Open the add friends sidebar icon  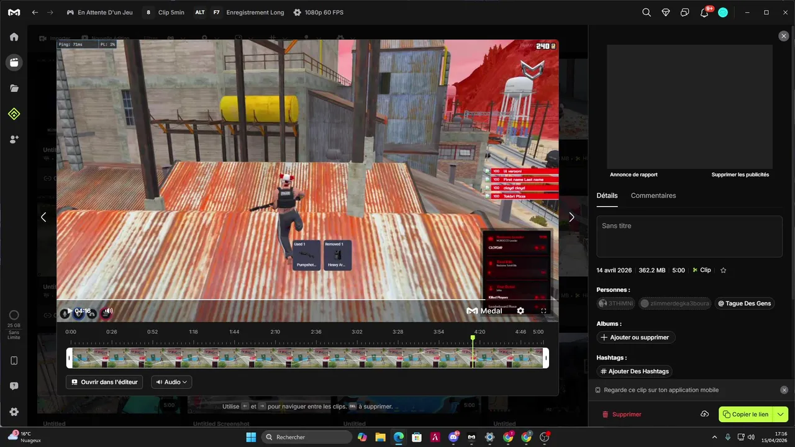14,140
